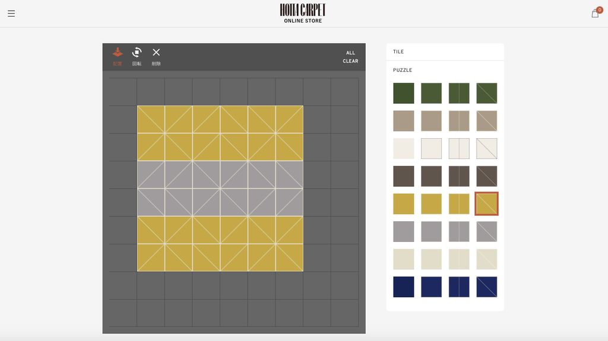Image resolution: width=608 pixels, height=341 pixels.
Task: Open the hamburger menu
Action: pyautogui.click(x=11, y=13)
